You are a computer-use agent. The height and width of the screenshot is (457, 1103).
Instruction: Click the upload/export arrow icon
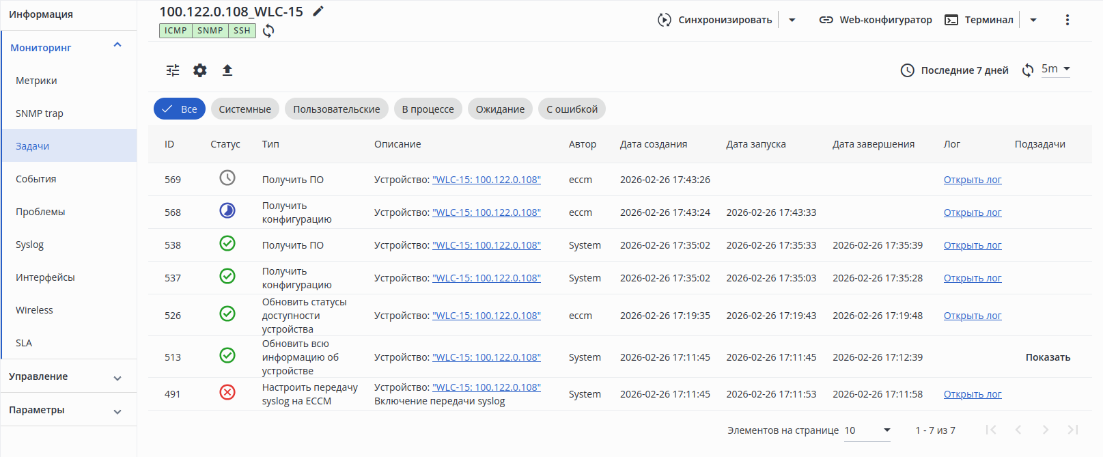click(x=227, y=70)
